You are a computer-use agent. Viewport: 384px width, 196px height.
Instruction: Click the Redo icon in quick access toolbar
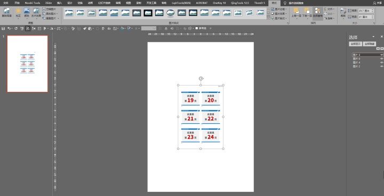pos(16,29)
